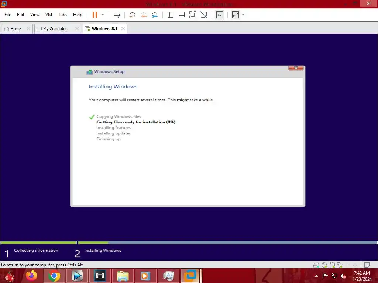This screenshot has width=378, height=283.
Task: Click the floppy device status icon
Action: click(332, 265)
